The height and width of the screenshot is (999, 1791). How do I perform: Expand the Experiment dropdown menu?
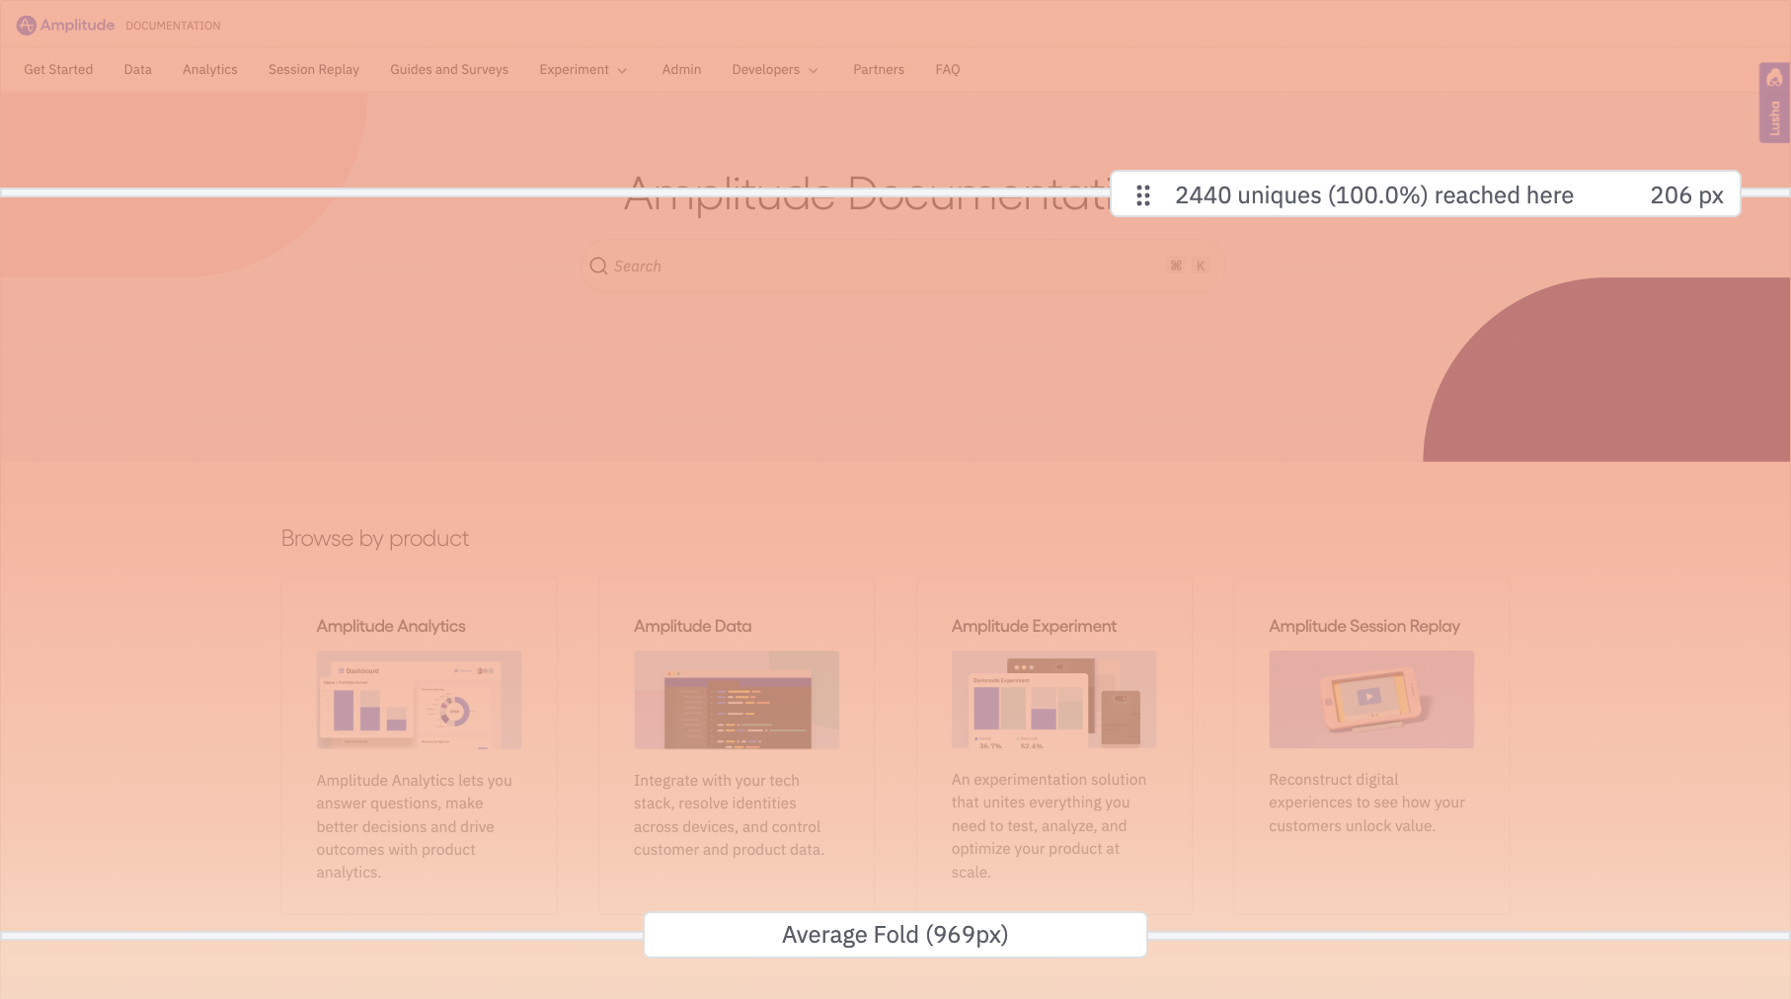(584, 69)
